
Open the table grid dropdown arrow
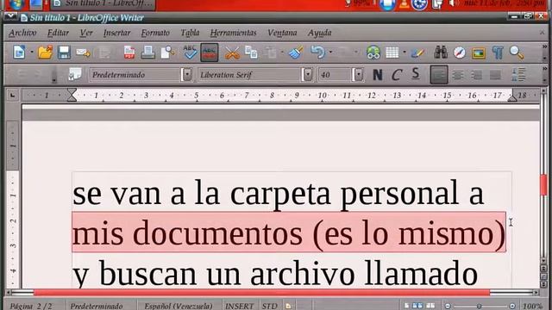(405, 53)
